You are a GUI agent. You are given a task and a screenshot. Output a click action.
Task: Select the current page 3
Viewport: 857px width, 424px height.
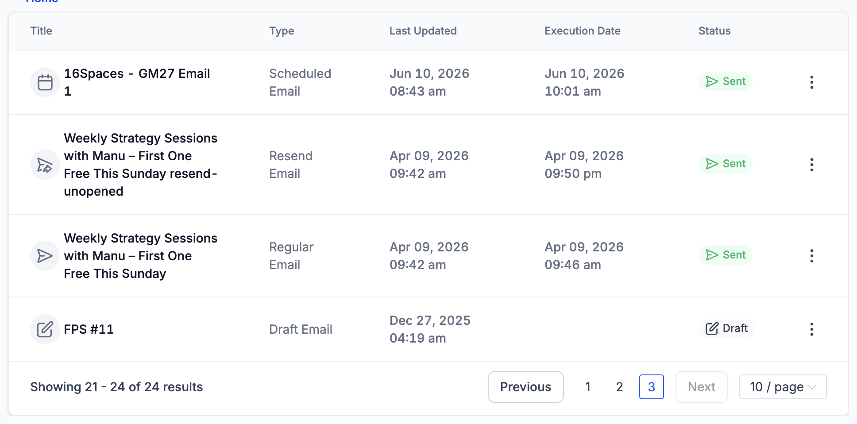[x=651, y=387]
